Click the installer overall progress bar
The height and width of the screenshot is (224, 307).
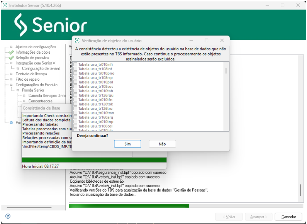tap(186, 206)
